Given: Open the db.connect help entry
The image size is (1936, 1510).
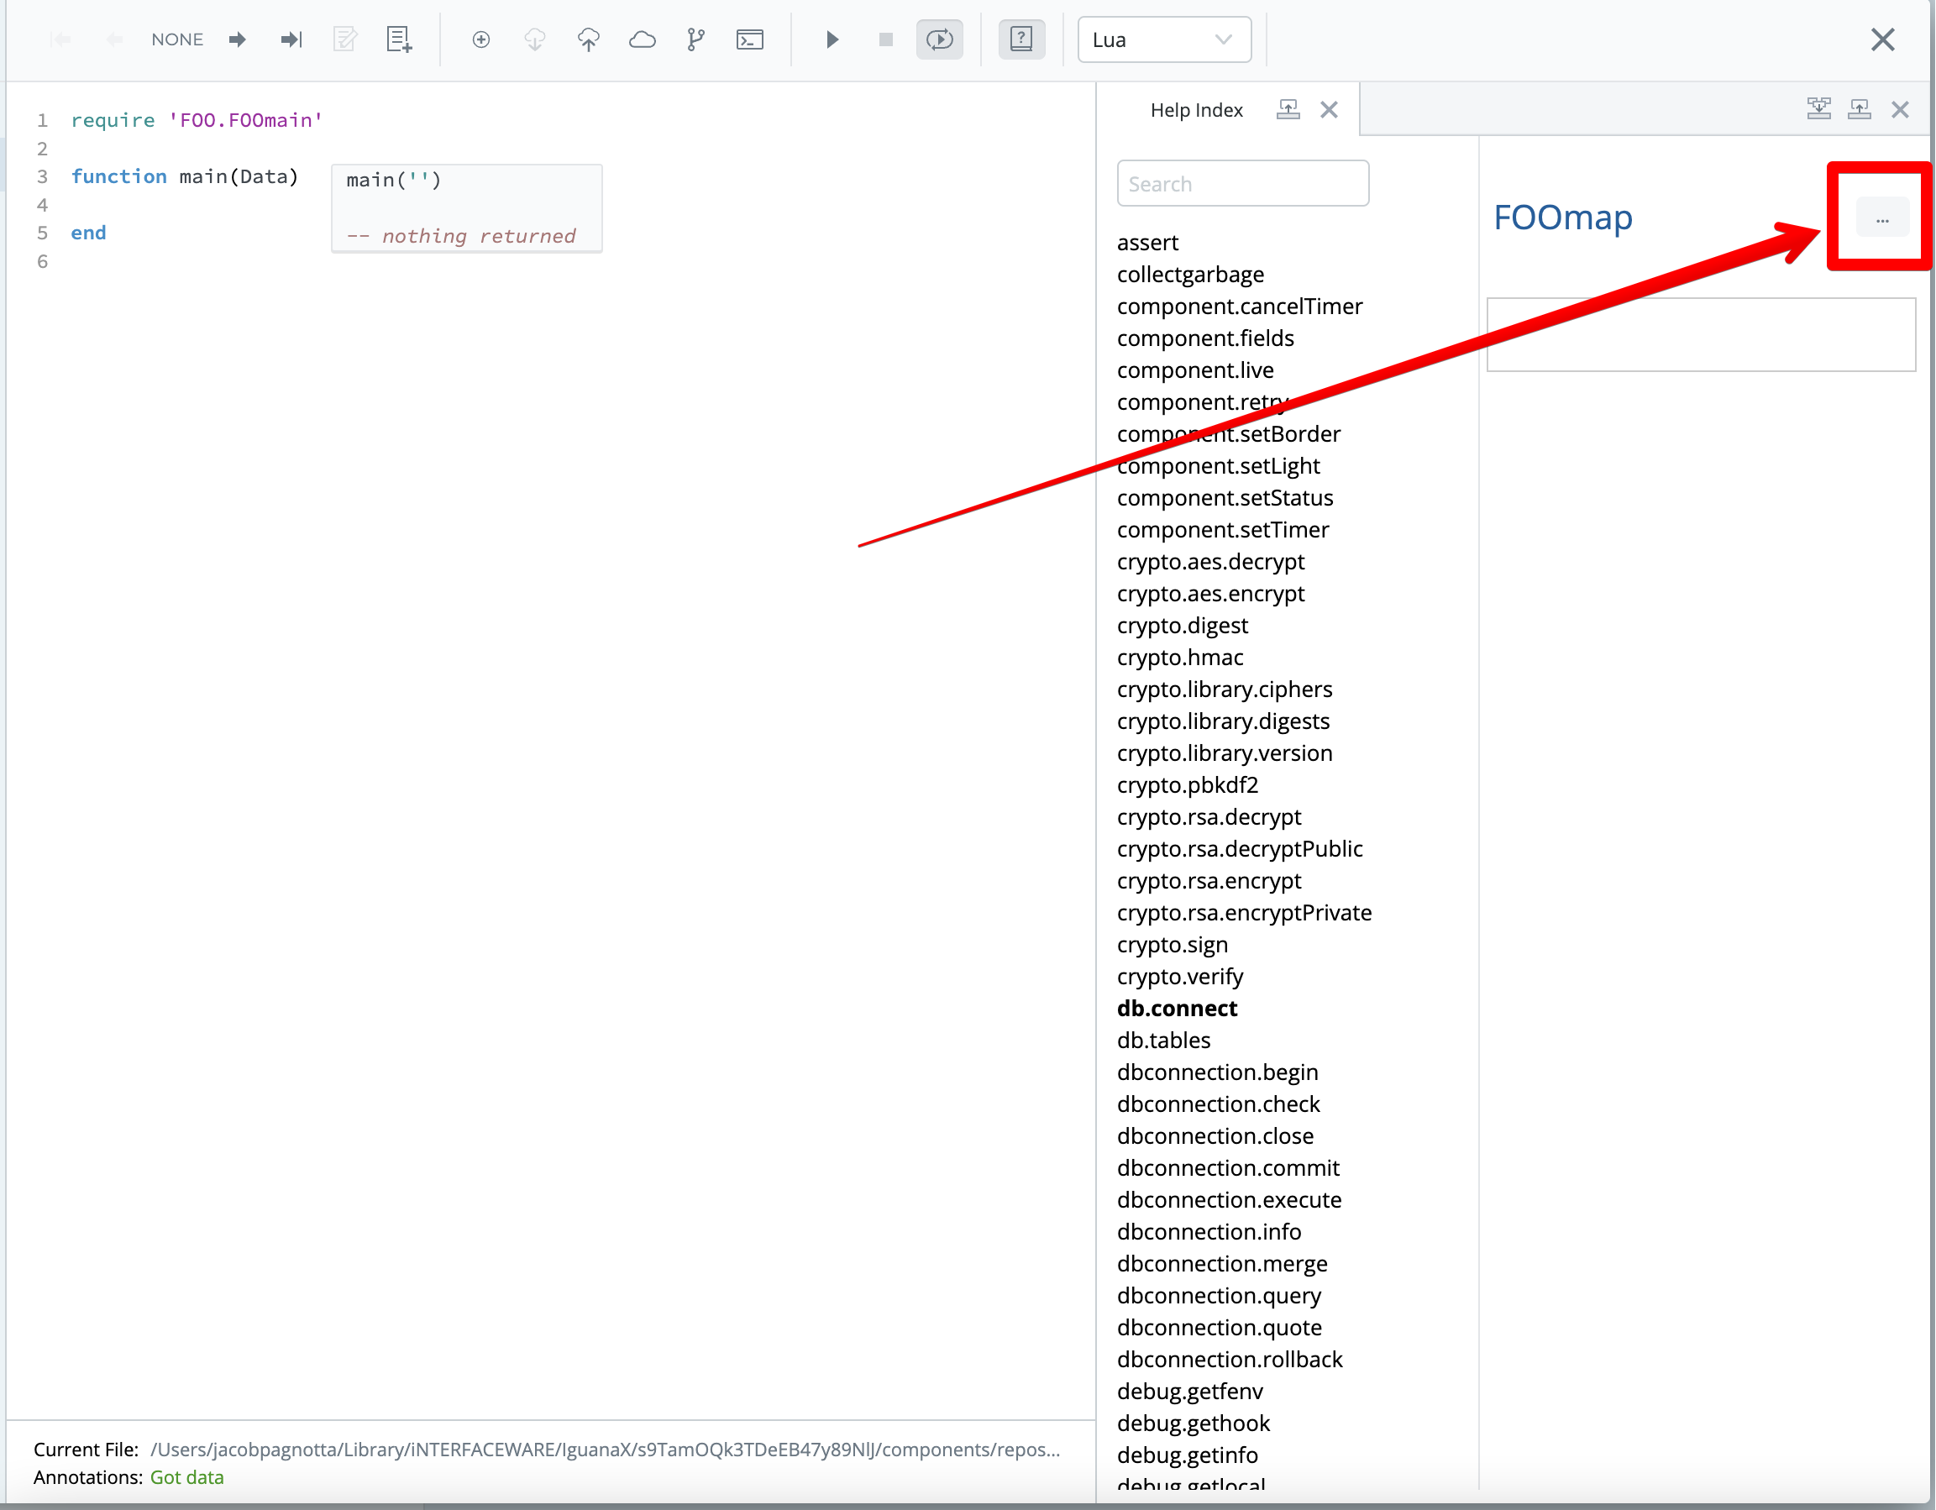Looking at the screenshot, I should [x=1177, y=1009].
